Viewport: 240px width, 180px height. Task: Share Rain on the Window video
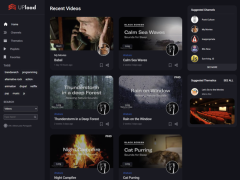coord(176,124)
